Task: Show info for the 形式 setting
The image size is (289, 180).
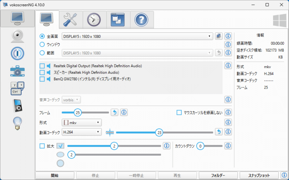Action: (228, 122)
